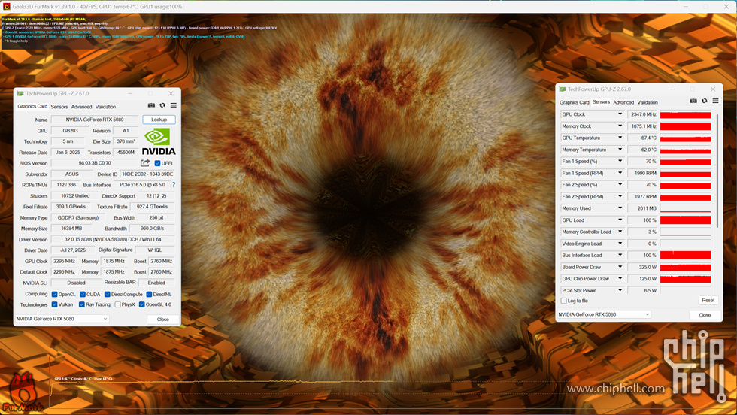Switch to Sensors tab in left GPU-Z window
The height and width of the screenshot is (415, 737).
tap(59, 107)
